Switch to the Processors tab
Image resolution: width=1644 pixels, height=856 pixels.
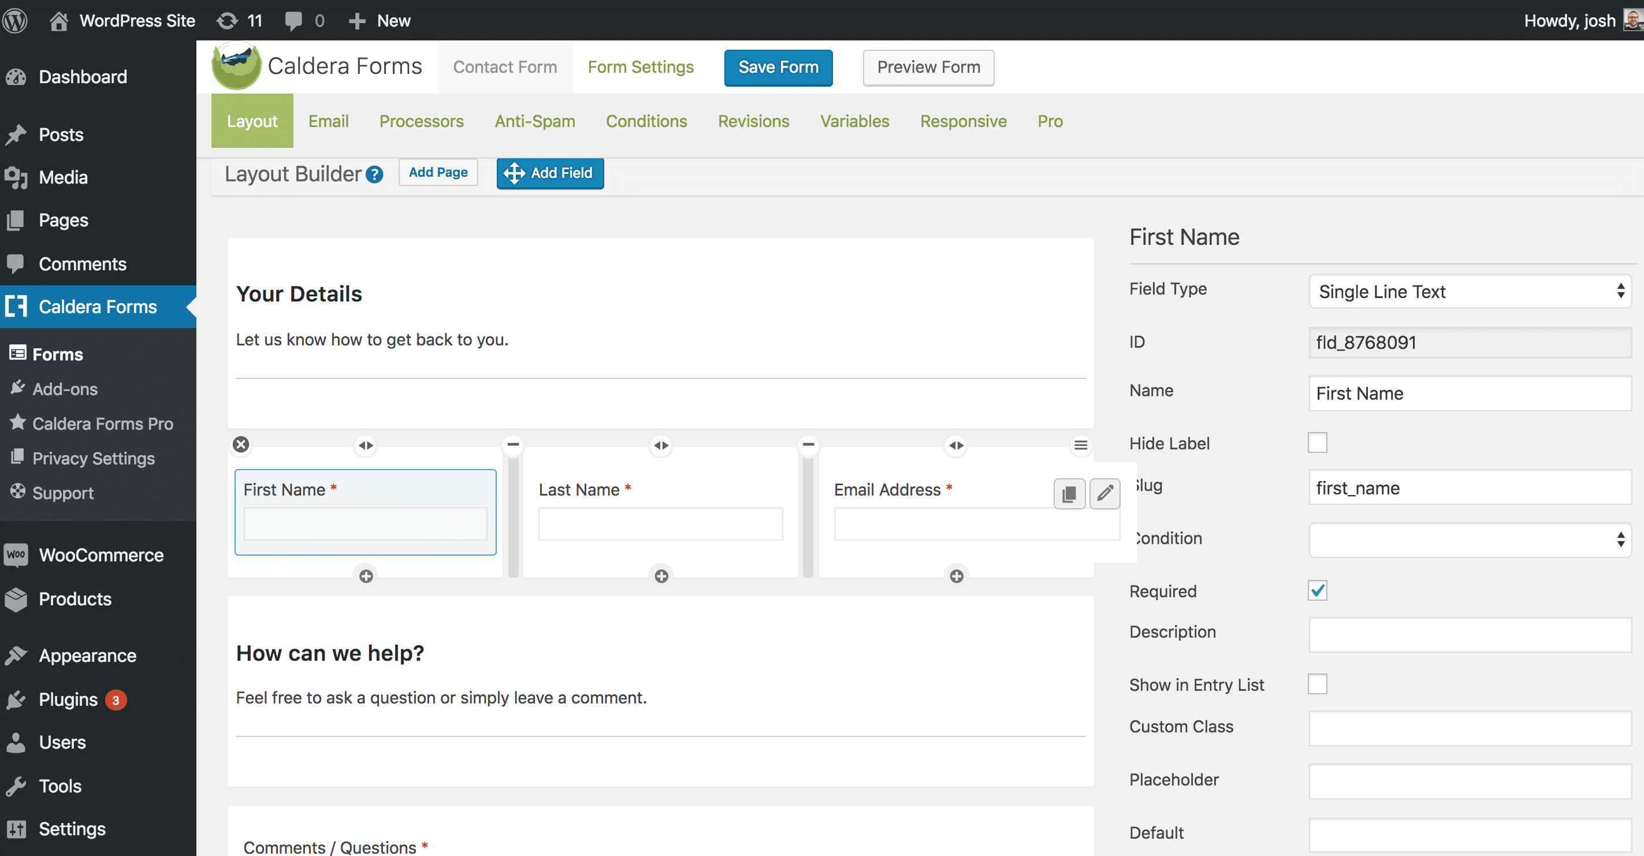coord(421,121)
